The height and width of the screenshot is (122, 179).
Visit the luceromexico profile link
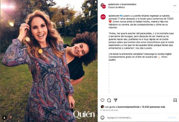tap(129, 4)
